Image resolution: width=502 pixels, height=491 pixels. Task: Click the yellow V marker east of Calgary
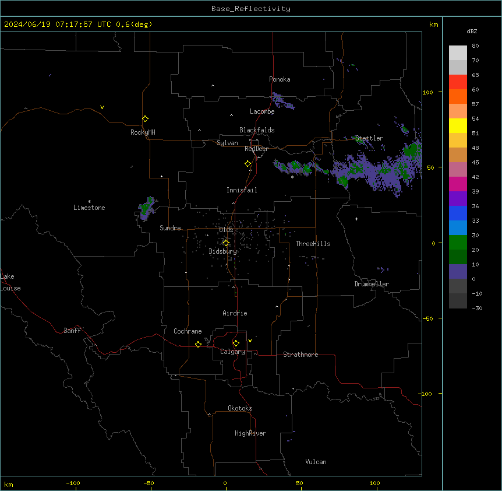[250, 341]
